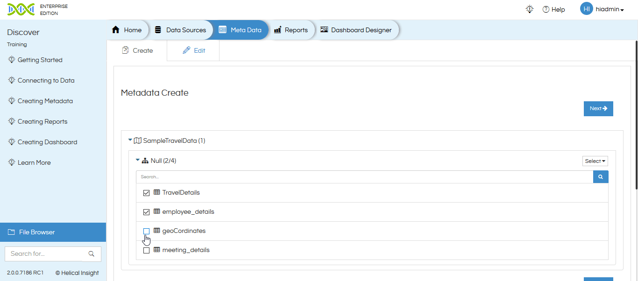Screen dimensions: 638x281
Task: Click the Connecting to Data lightbulb icon
Action: 12,80
